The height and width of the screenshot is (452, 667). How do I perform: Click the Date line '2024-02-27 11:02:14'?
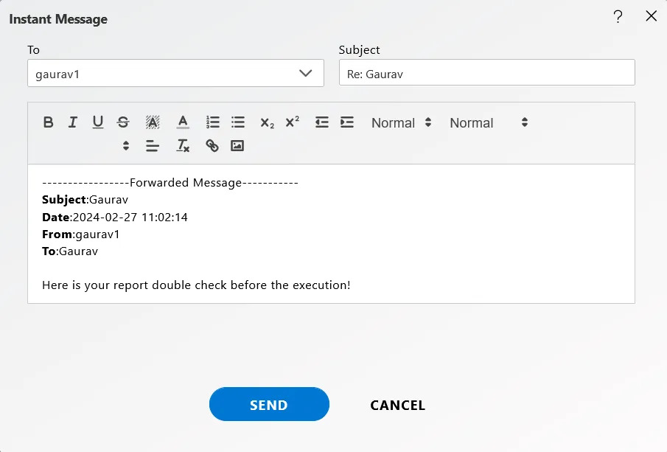pos(115,218)
